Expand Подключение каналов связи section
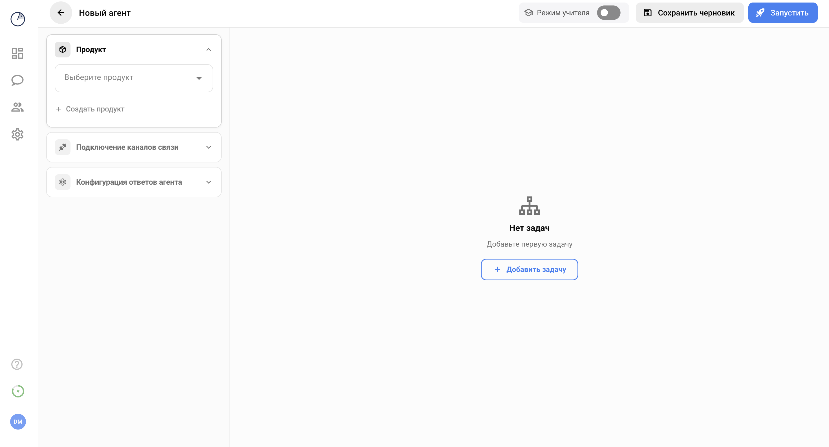Viewport: 829px width, 447px height. pos(209,147)
